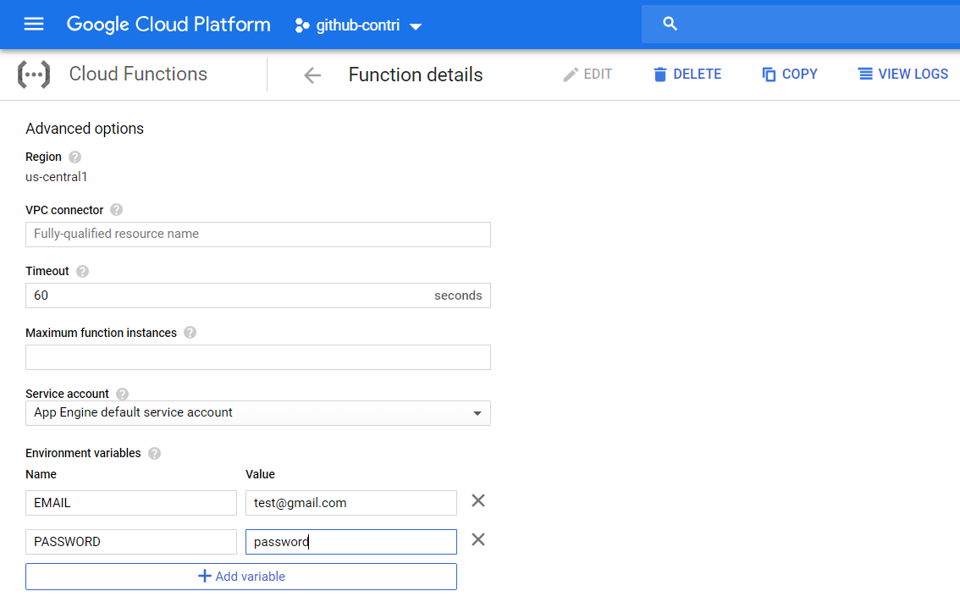Click the Cloud Functions logo icon

(34, 75)
